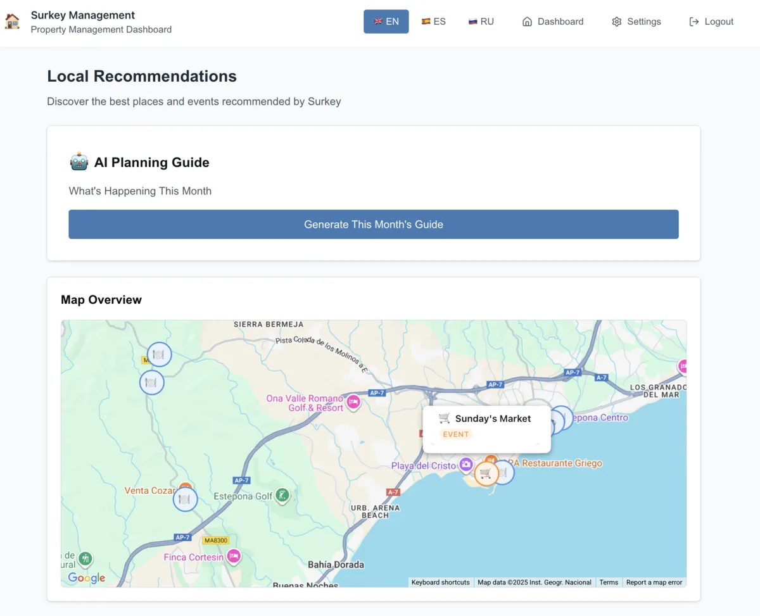
Task: Select the Ona Valle Romano hotel pin
Action: 353,401
